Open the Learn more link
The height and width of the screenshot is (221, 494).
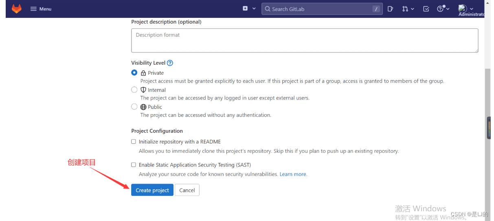pos(293,174)
